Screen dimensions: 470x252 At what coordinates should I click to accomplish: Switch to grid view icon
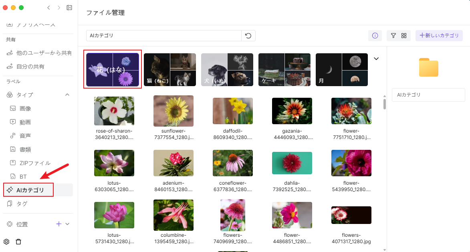404,36
